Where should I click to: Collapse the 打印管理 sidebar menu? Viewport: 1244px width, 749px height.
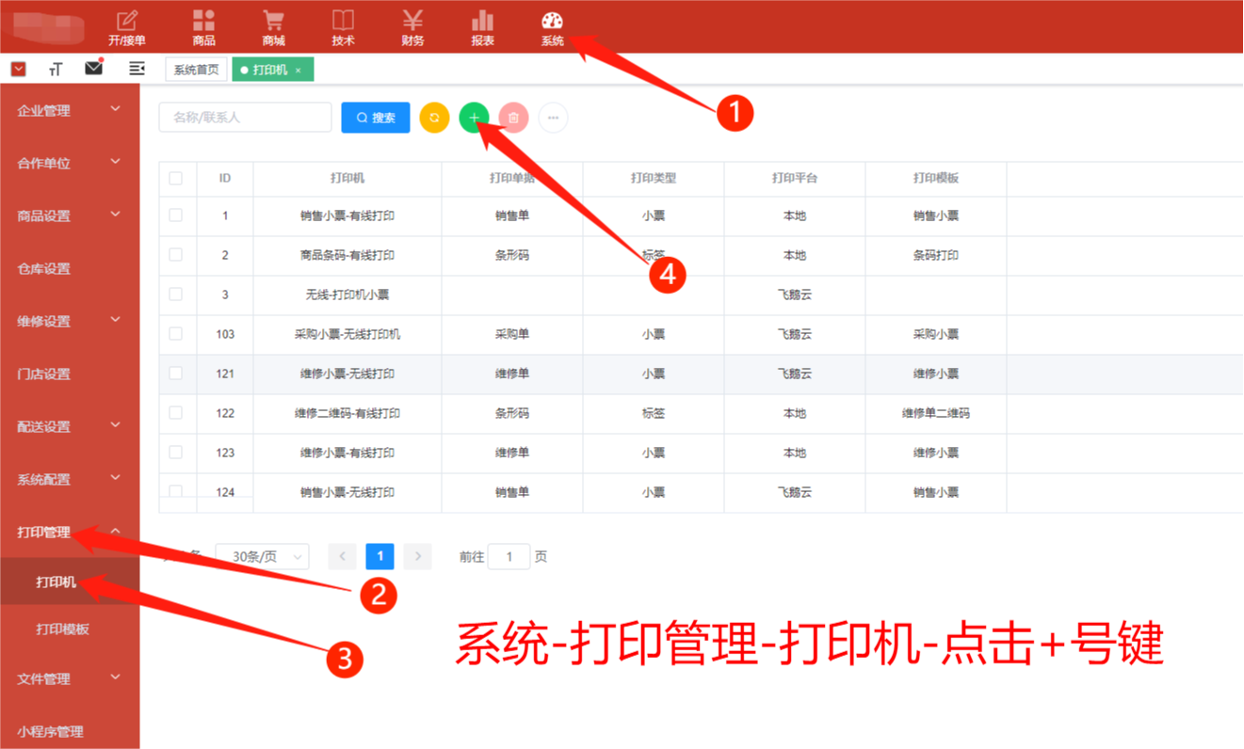pyautogui.click(x=70, y=532)
